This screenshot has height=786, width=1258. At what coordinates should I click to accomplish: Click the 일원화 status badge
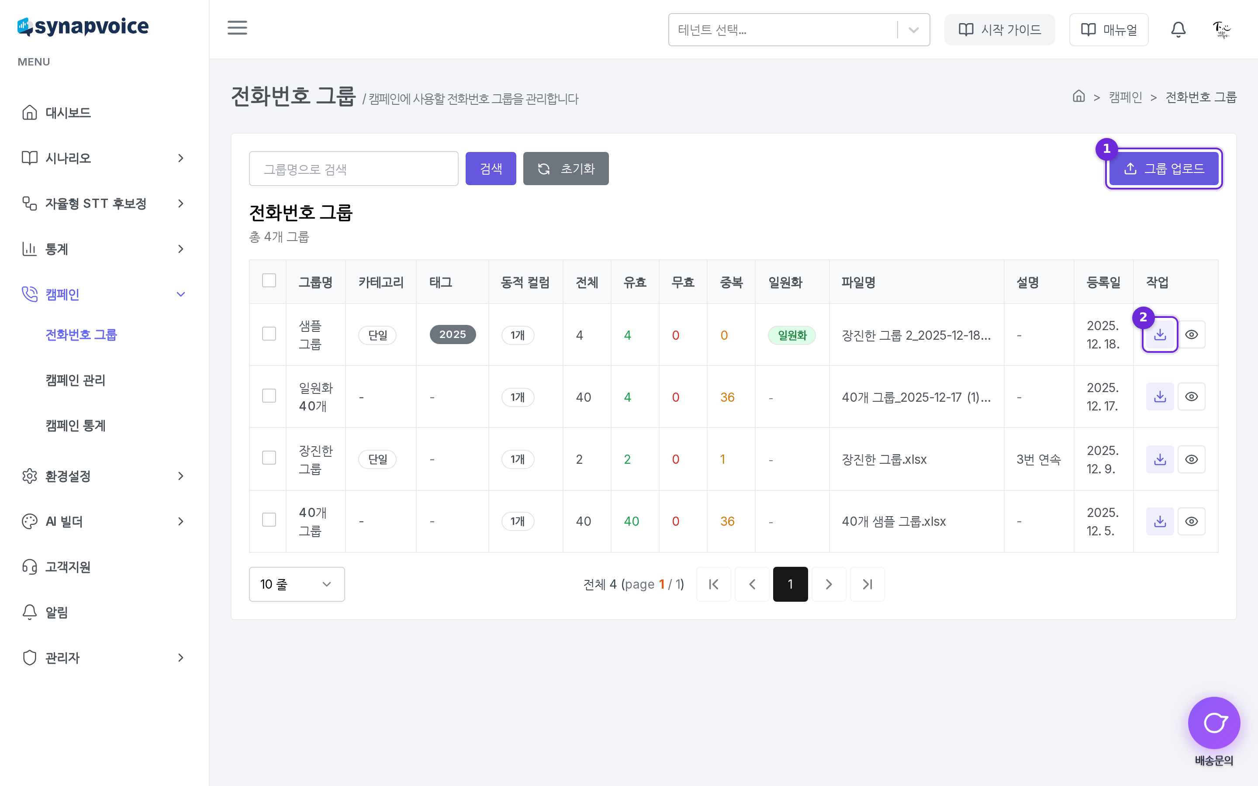[x=791, y=335]
